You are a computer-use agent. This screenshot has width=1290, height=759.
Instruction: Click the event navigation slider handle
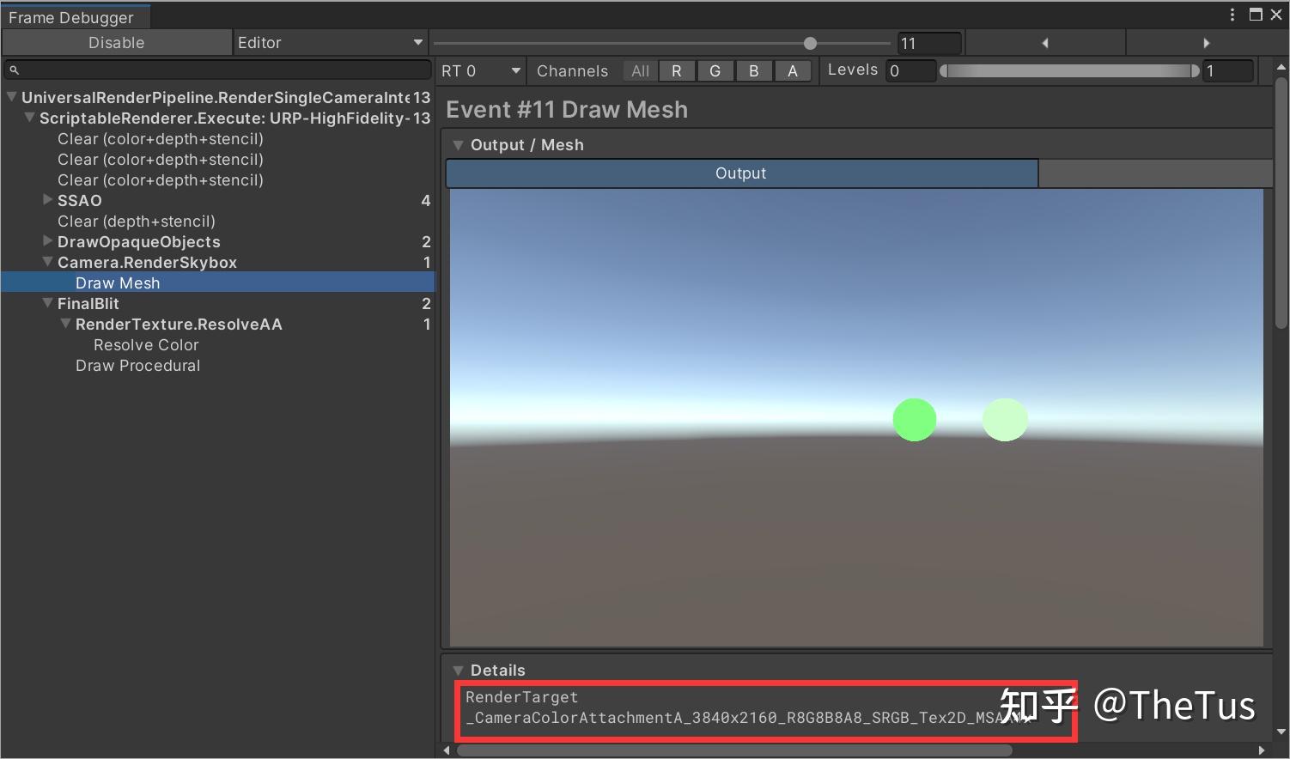click(810, 42)
